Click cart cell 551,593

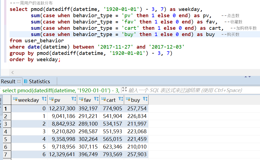[x=112, y=131]
